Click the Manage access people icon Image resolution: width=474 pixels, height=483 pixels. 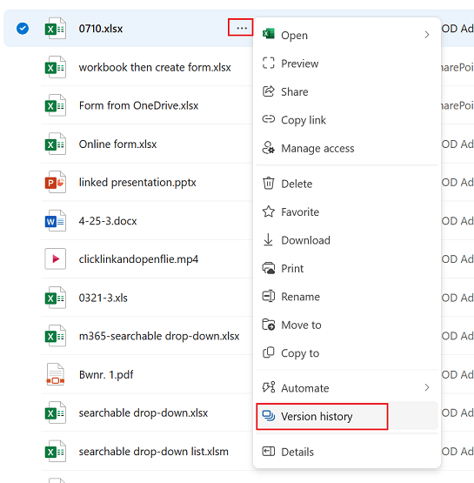click(269, 148)
